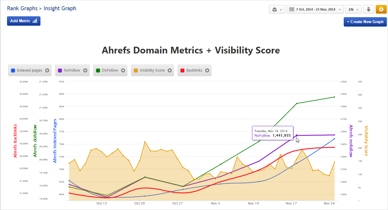This screenshot has width=388, height=210.
Task: Click the Oct 27 x-axis label
Action: 178,203
